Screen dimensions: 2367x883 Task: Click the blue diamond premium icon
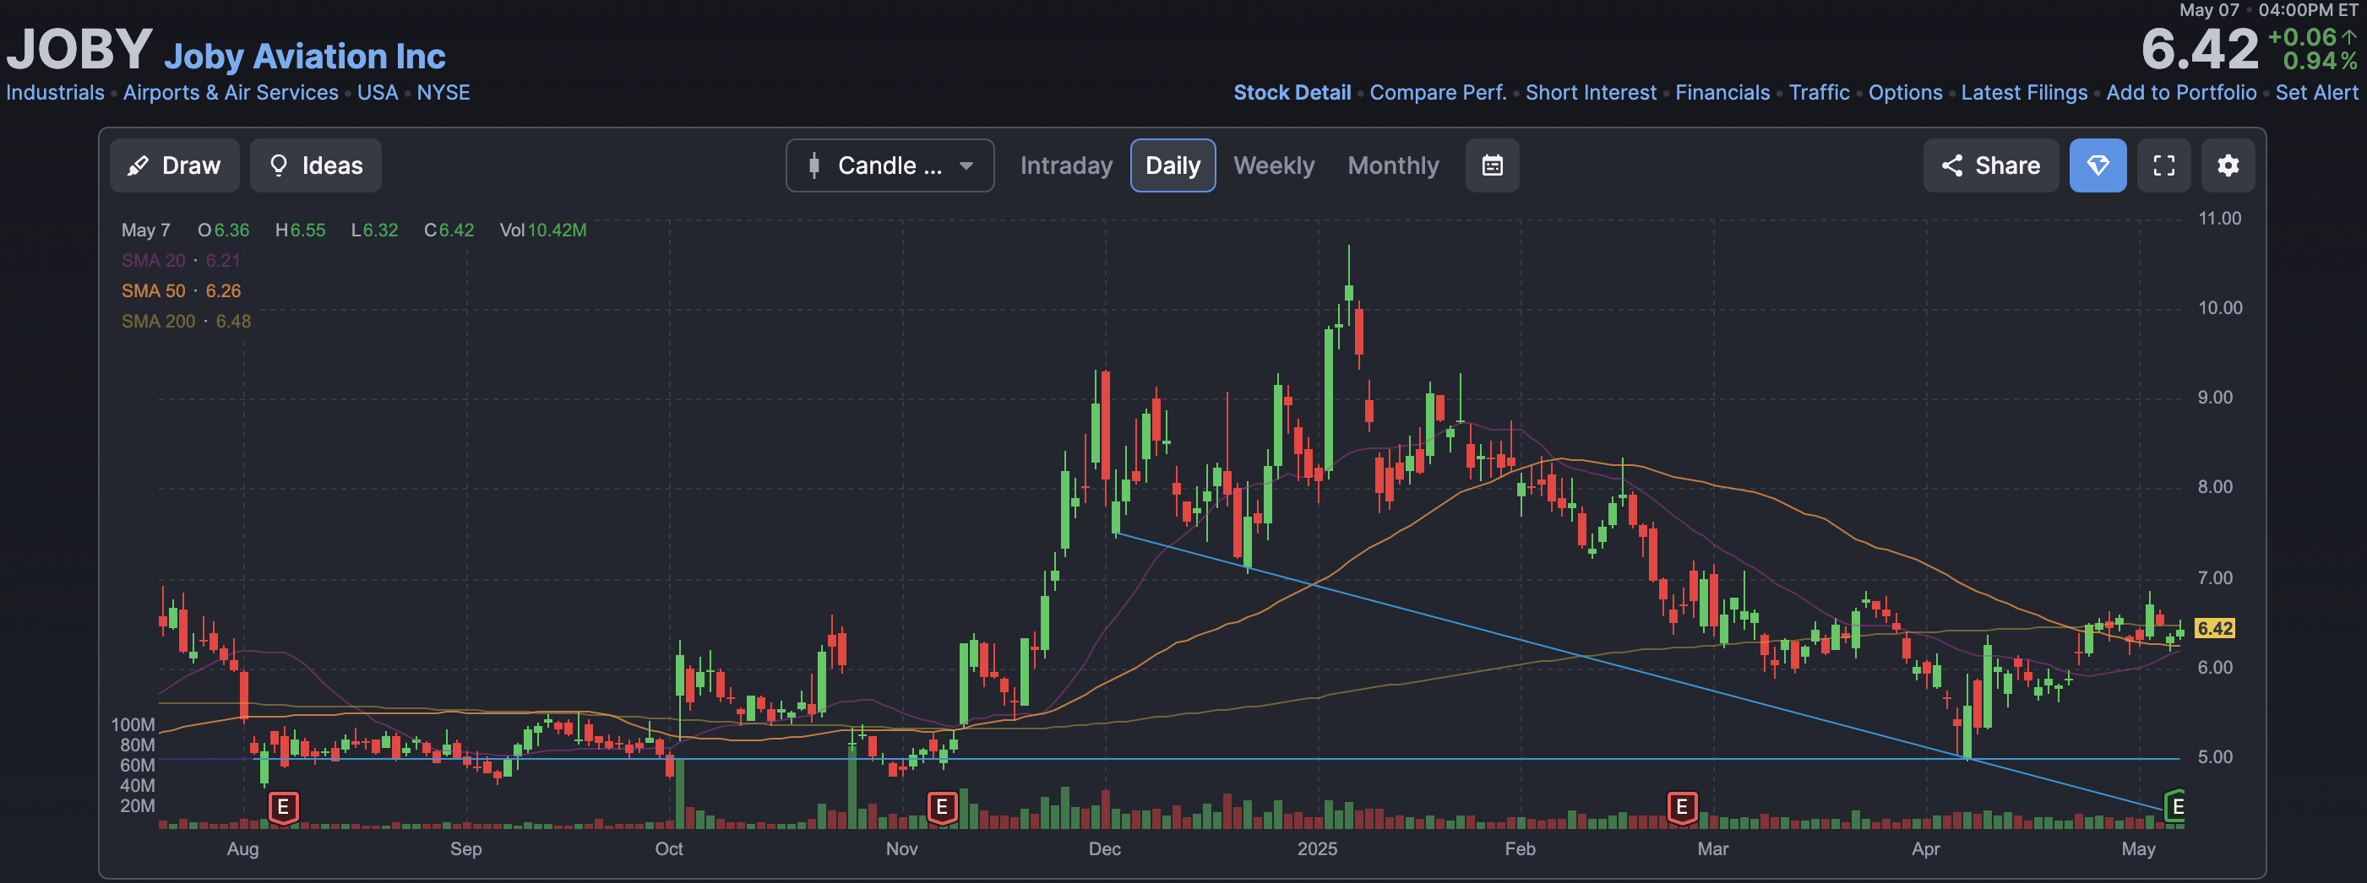(x=2098, y=165)
